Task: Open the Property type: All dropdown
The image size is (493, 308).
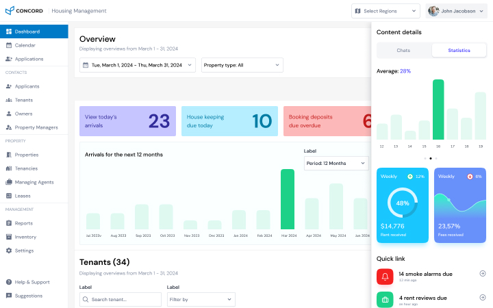Action: 242,65
